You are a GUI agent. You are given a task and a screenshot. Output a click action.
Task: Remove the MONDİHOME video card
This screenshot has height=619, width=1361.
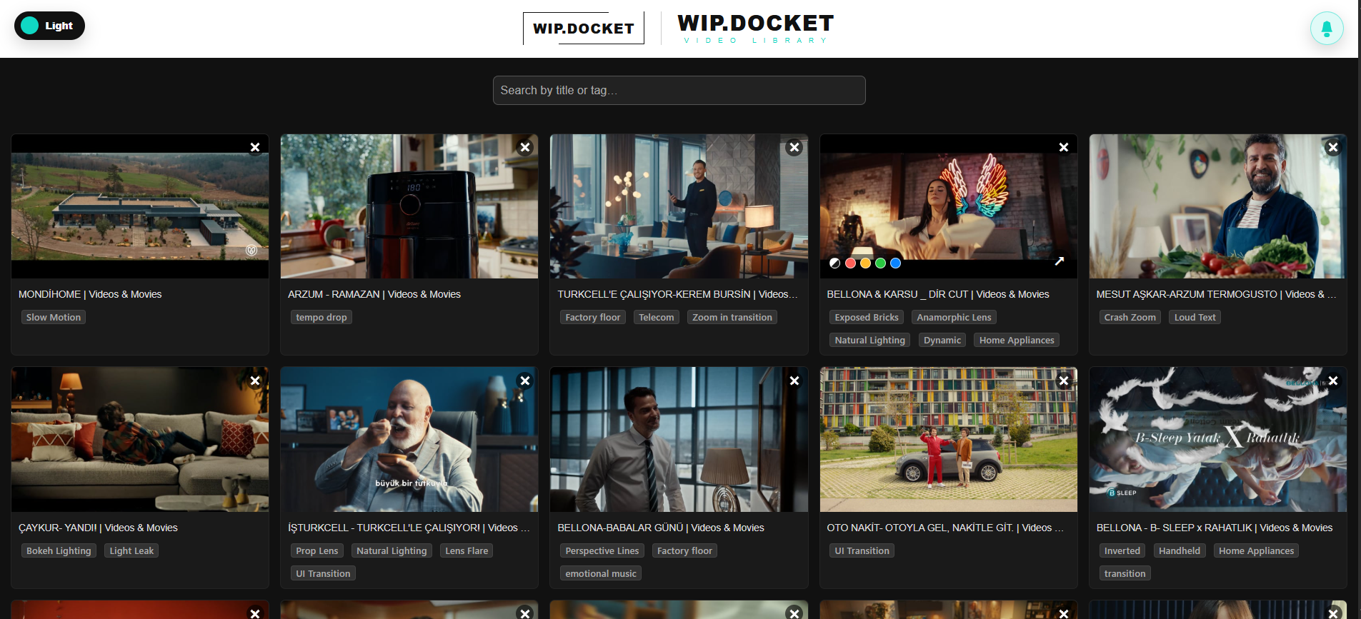pyautogui.click(x=255, y=147)
